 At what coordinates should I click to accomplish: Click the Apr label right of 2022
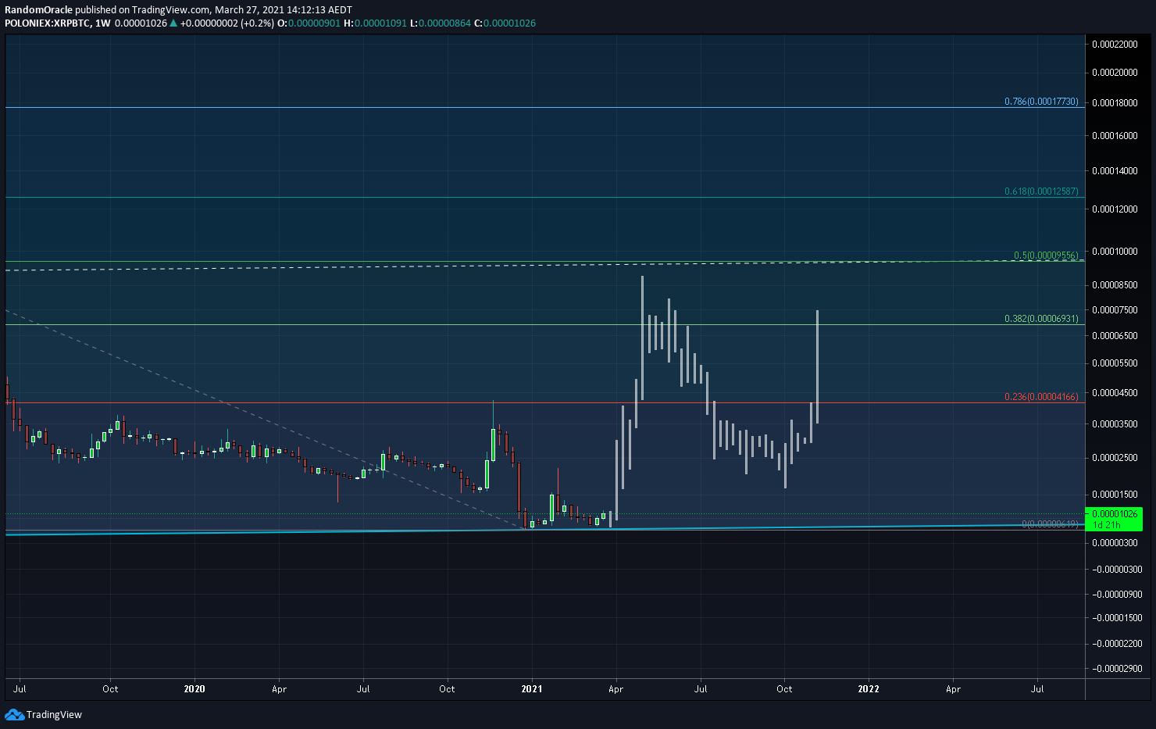tap(953, 688)
